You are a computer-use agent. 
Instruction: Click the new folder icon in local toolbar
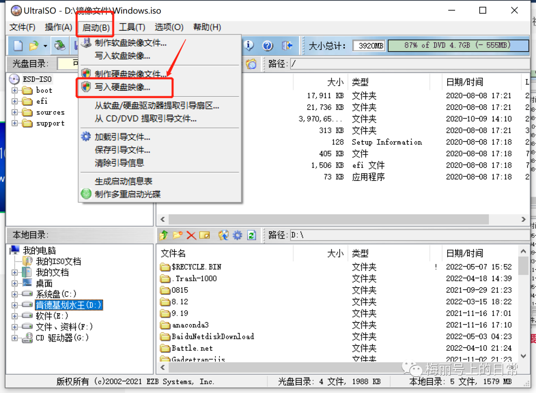pyautogui.click(x=177, y=235)
